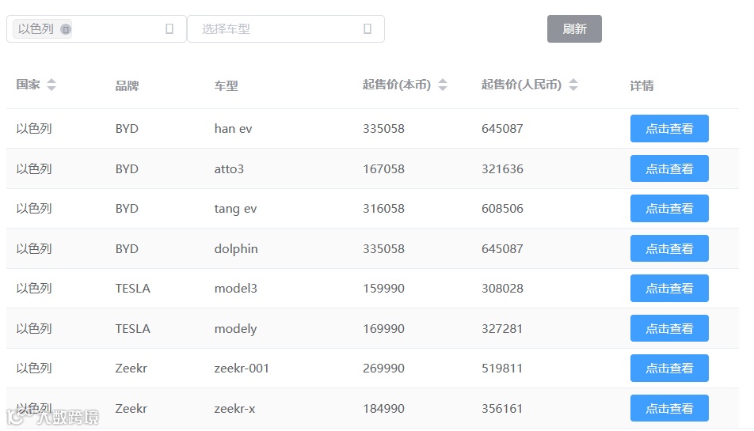Select the tang ev cell

pyautogui.click(x=236, y=209)
